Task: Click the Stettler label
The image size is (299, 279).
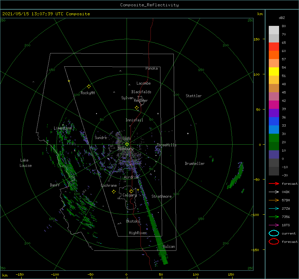Action: pos(194,96)
